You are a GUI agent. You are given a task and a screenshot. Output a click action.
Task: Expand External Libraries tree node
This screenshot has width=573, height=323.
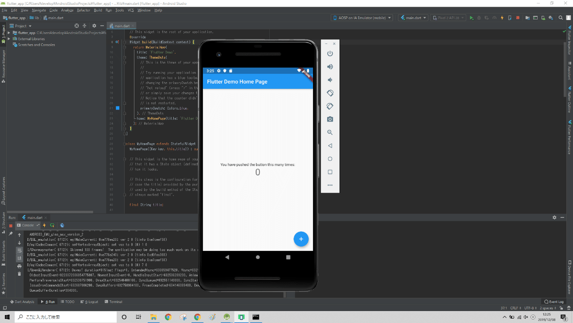click(x=9, y=39)
